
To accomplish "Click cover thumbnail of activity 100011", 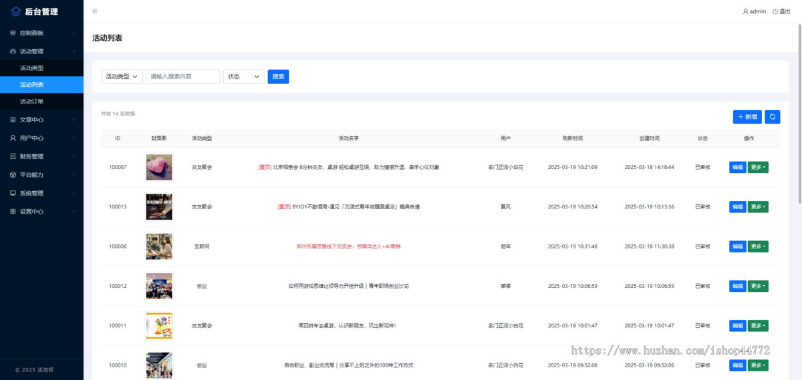I will (159, 326).
